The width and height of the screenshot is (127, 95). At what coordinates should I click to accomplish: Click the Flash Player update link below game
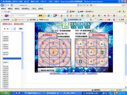(74, 73)
